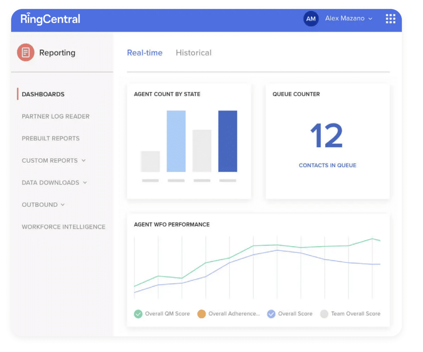
Task: Click the RingCentral logo
Action: coord(50,19)
